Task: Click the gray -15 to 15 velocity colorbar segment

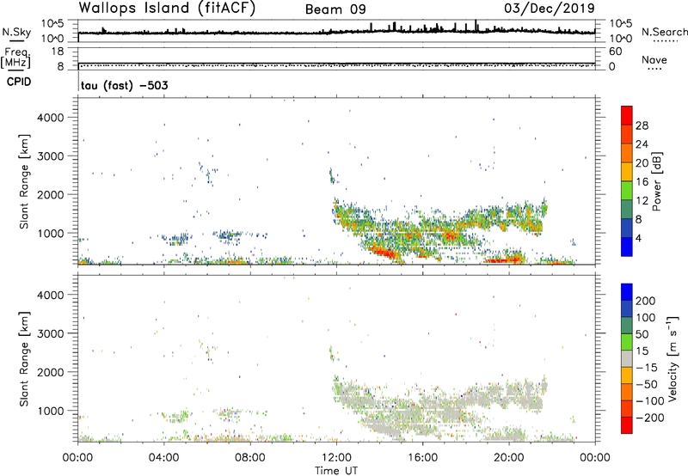Action: pos(627,358)
